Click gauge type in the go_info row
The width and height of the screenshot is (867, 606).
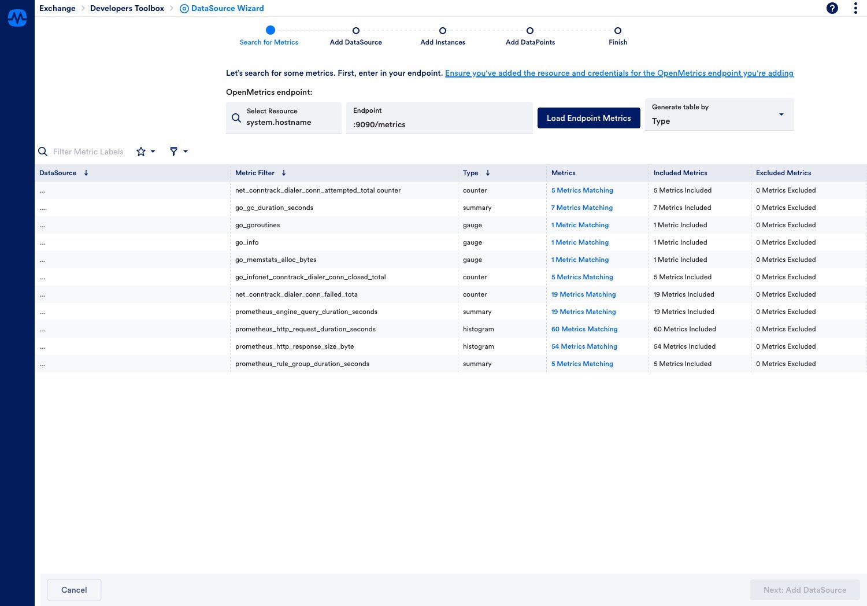tap(472, 242)
